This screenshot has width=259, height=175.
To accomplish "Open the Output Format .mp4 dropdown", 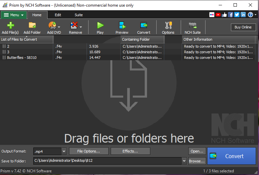I will (x=64, y=152).
